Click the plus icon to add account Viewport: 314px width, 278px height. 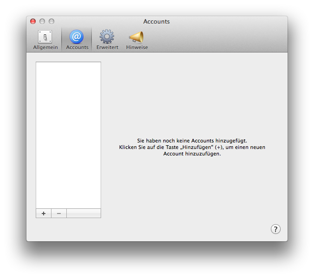(44, 213)
